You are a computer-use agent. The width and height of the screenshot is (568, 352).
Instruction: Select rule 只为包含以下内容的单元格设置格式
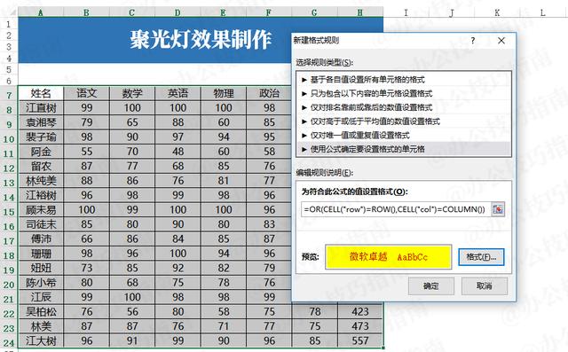click(x=404, y=93)
